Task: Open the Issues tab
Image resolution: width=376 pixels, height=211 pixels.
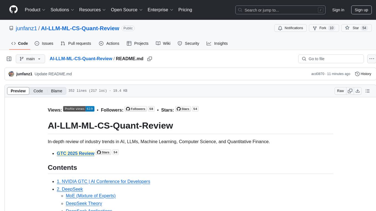Action: (x=44, y=43)
